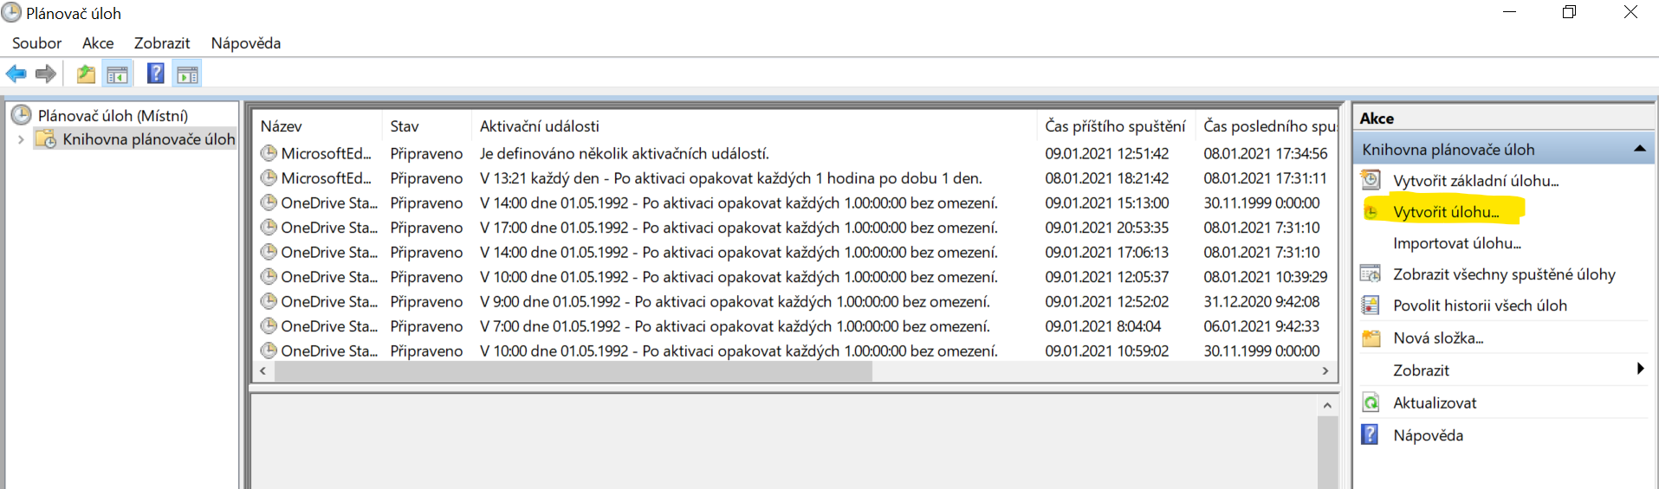Click Importovat úlohu... action
The width and height of the screenshot is (1659, 489).
tap(1456, 243)
